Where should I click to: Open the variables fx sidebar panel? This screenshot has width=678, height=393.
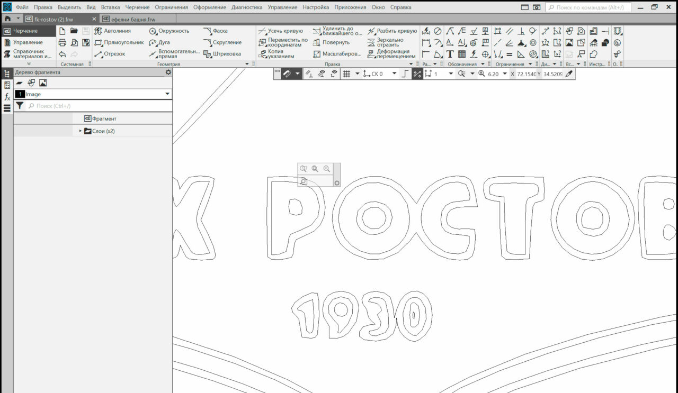coord(7,97)
